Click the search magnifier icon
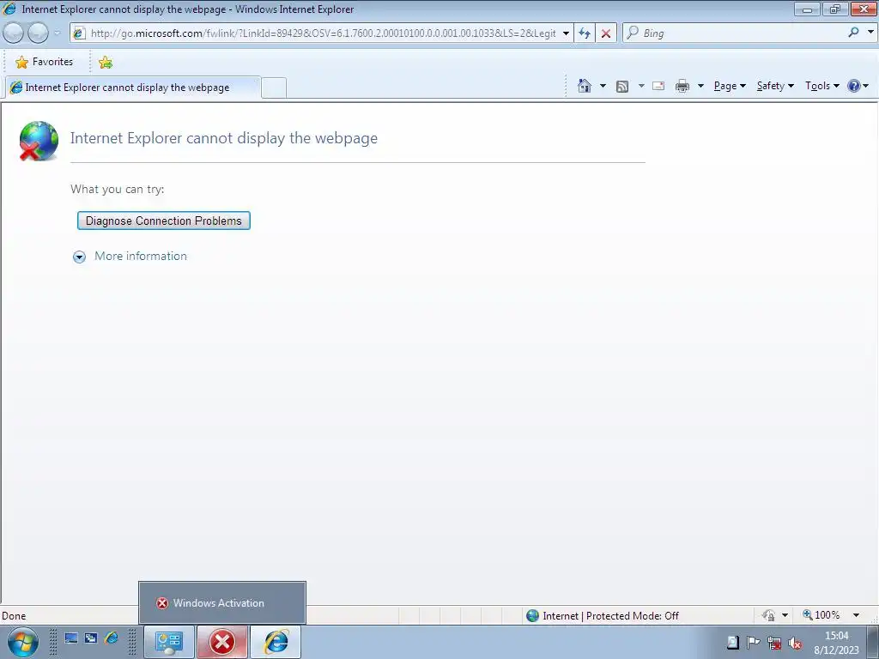 click(x=853, y=33)
